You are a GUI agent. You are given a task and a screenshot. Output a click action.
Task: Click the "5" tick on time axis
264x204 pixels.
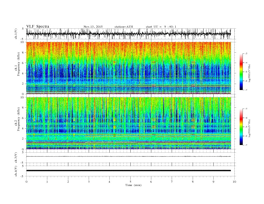pyautogui.click(x=130, y=182)
